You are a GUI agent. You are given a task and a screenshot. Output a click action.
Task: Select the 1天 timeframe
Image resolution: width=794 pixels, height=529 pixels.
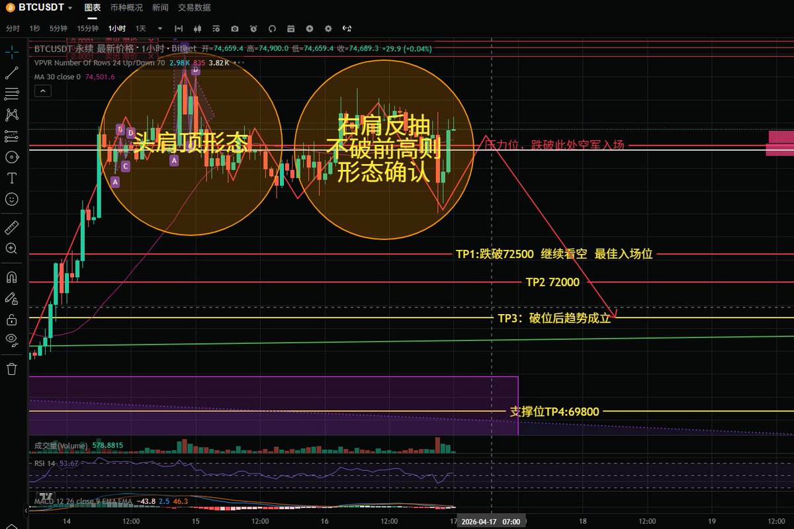[x=141, y=28]
